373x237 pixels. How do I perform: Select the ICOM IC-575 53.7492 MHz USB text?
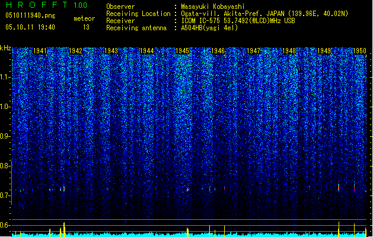(x=238, y=21)
